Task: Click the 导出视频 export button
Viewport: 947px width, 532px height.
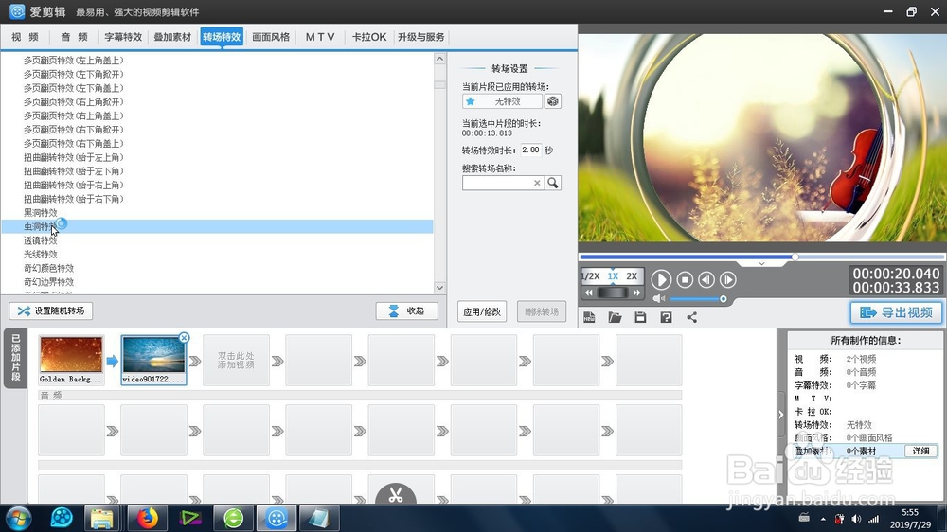Action: pos(896,312)
